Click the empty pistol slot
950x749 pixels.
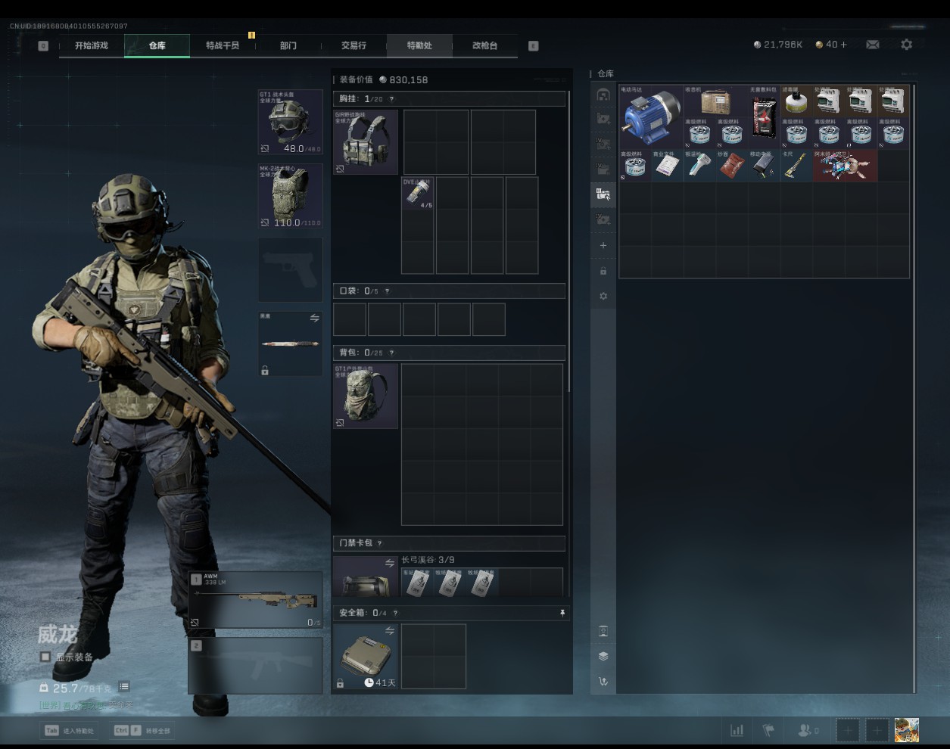point(291,270)
